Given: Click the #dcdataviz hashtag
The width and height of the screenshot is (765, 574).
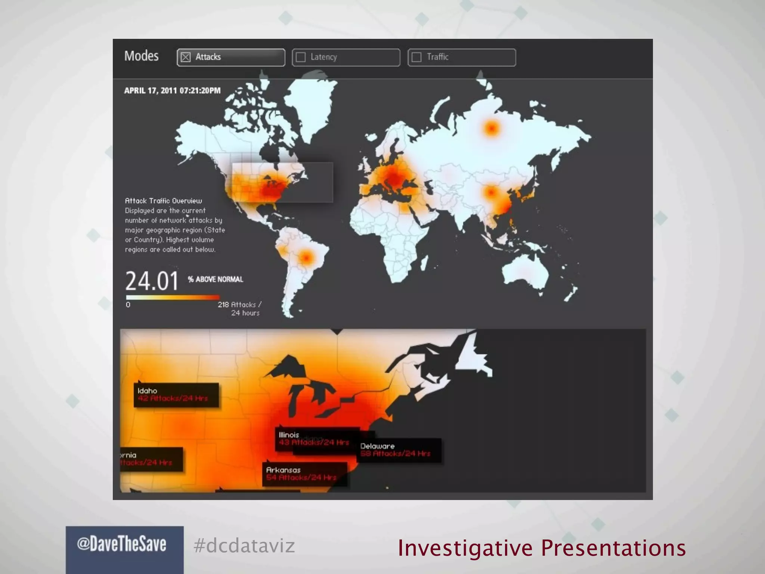Looking at the screenshot, I should click(x=244, y=546).
